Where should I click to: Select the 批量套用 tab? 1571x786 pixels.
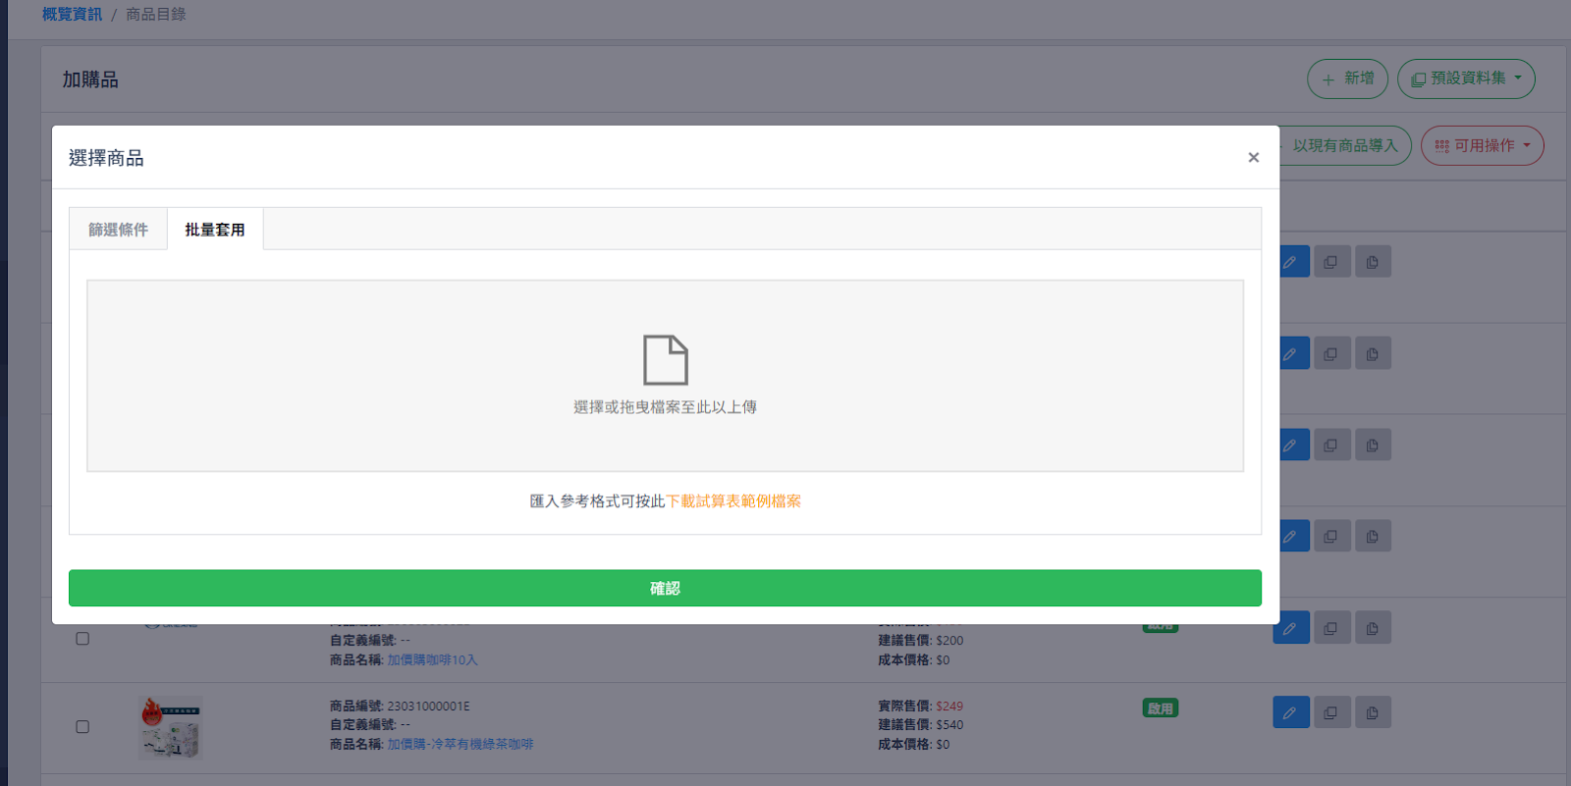(x=215, y=230)
